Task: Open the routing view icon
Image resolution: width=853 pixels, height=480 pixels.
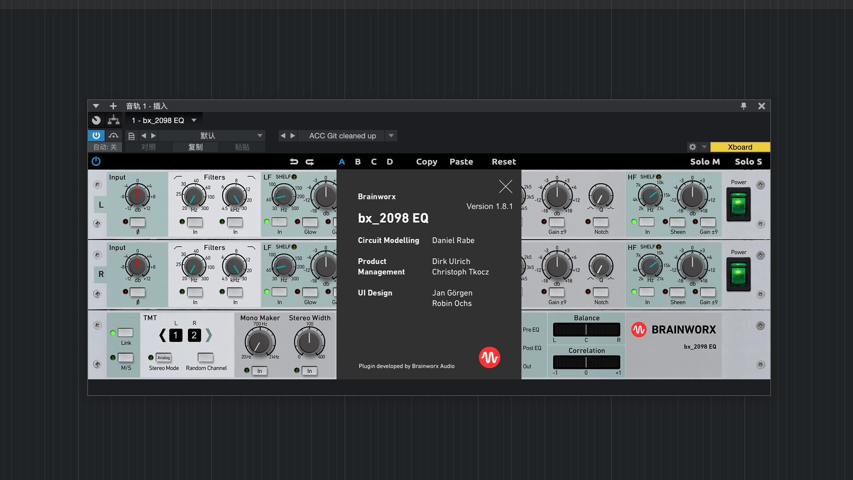Action: pyautogui.click(x=113, y=120)
